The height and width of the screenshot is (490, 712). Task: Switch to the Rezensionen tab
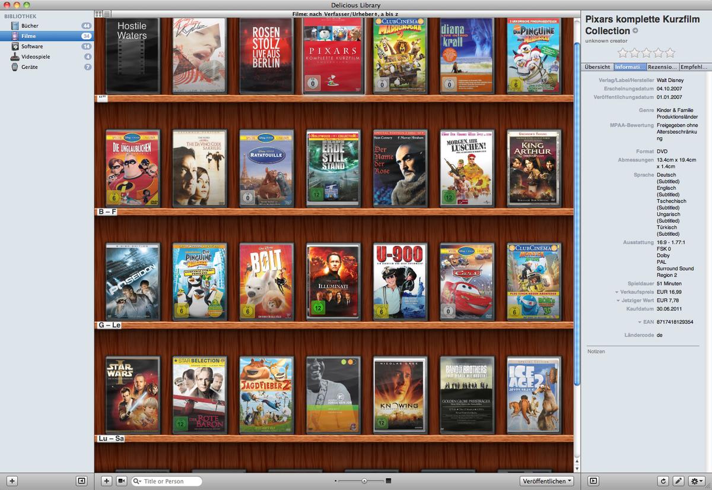pyautogui.click(x=662, y=67)
